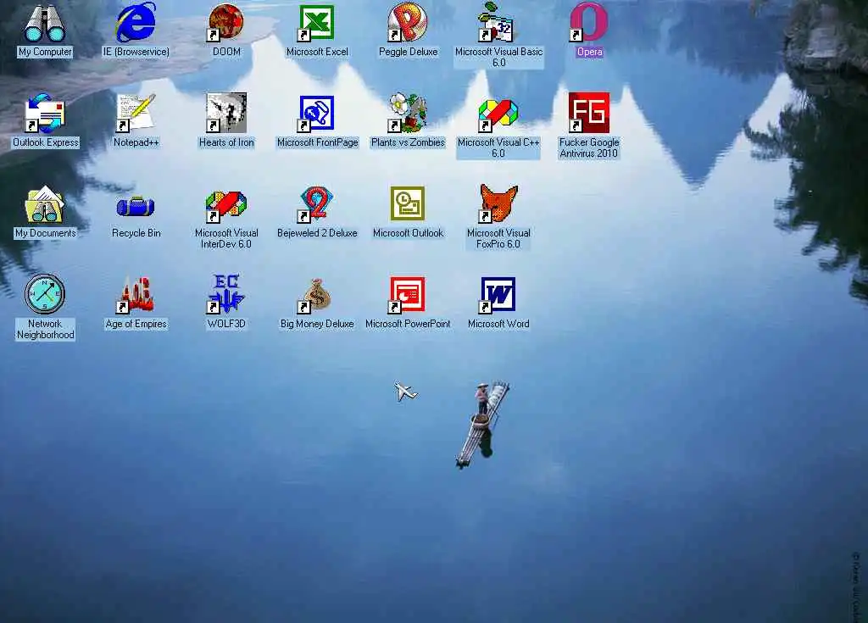The height and width of the screenshot is (623, 868).
Task: Select the DOOM game shortcut
Action: coord(225,23)
